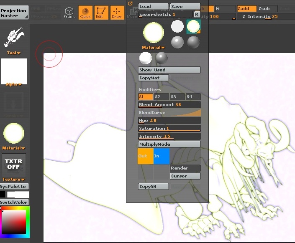The height and width of the screenshot is (243, 295).
Task: Adjust the Saturation slider
Action: pos(169,128)
